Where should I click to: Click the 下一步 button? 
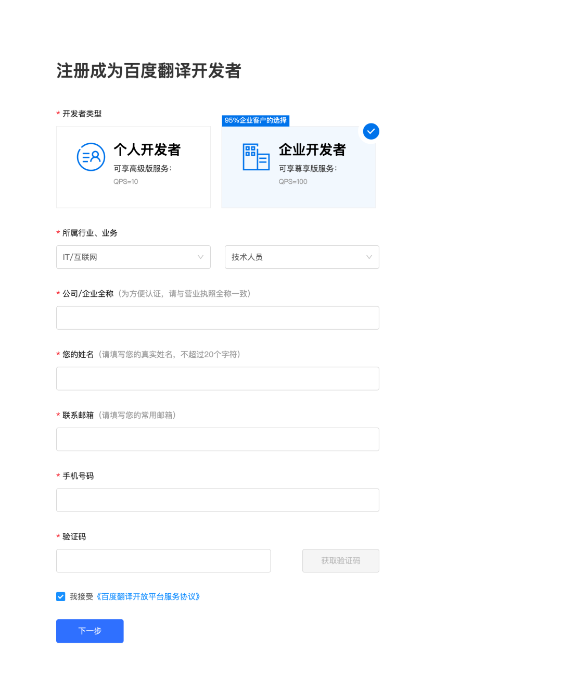(x=90, y=631)
